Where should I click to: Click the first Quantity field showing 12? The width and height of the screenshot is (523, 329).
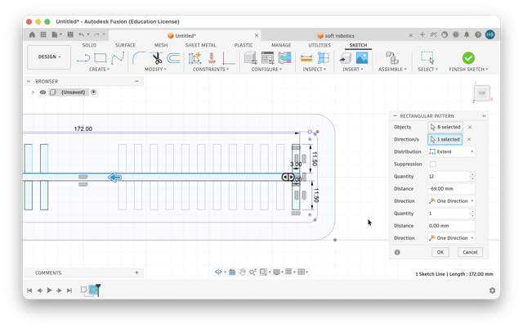pyautogui.click(x=449, y=176)
